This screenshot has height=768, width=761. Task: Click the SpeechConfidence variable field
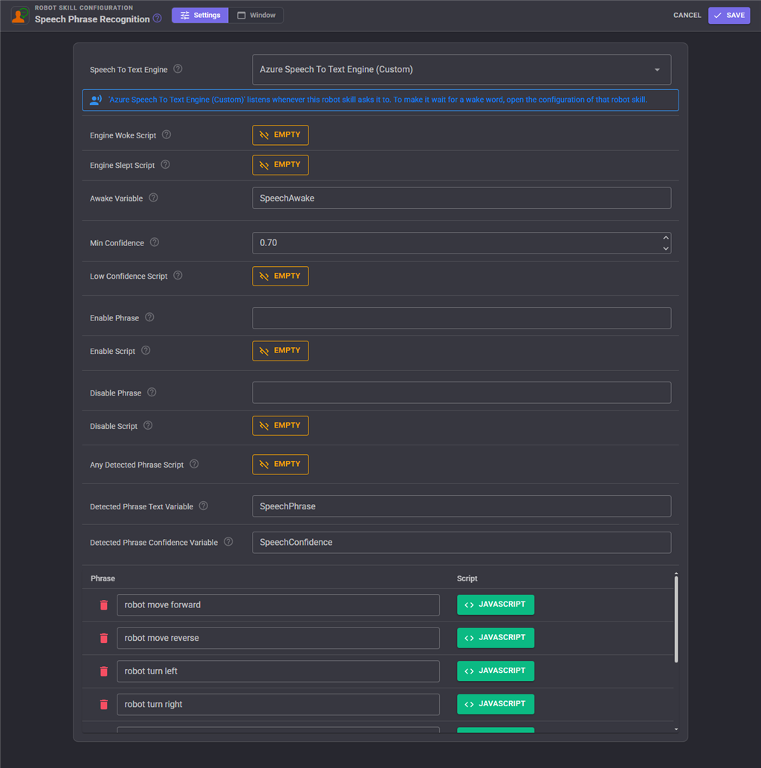(462, 542)
